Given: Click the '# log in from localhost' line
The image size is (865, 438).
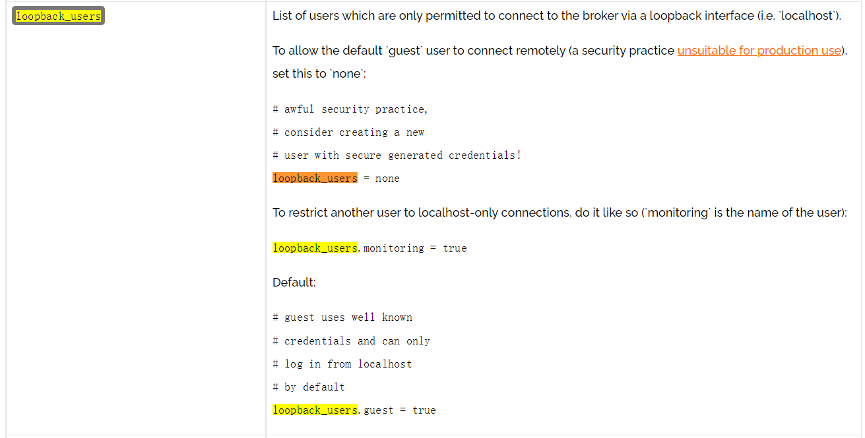Looking at the screenshot, I should pyautogui.click(x=342, y=364).
